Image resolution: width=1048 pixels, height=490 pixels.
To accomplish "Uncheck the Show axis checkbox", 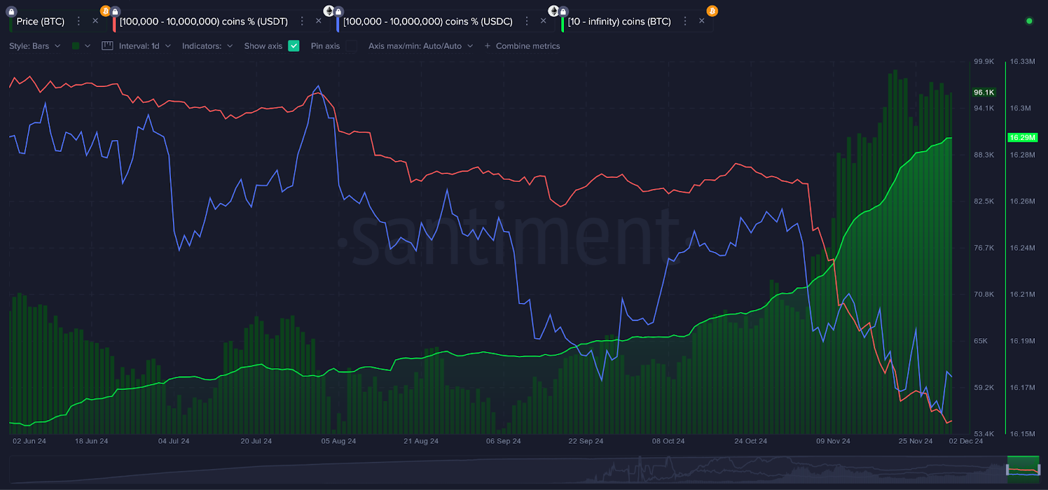I will click(293, 46).
